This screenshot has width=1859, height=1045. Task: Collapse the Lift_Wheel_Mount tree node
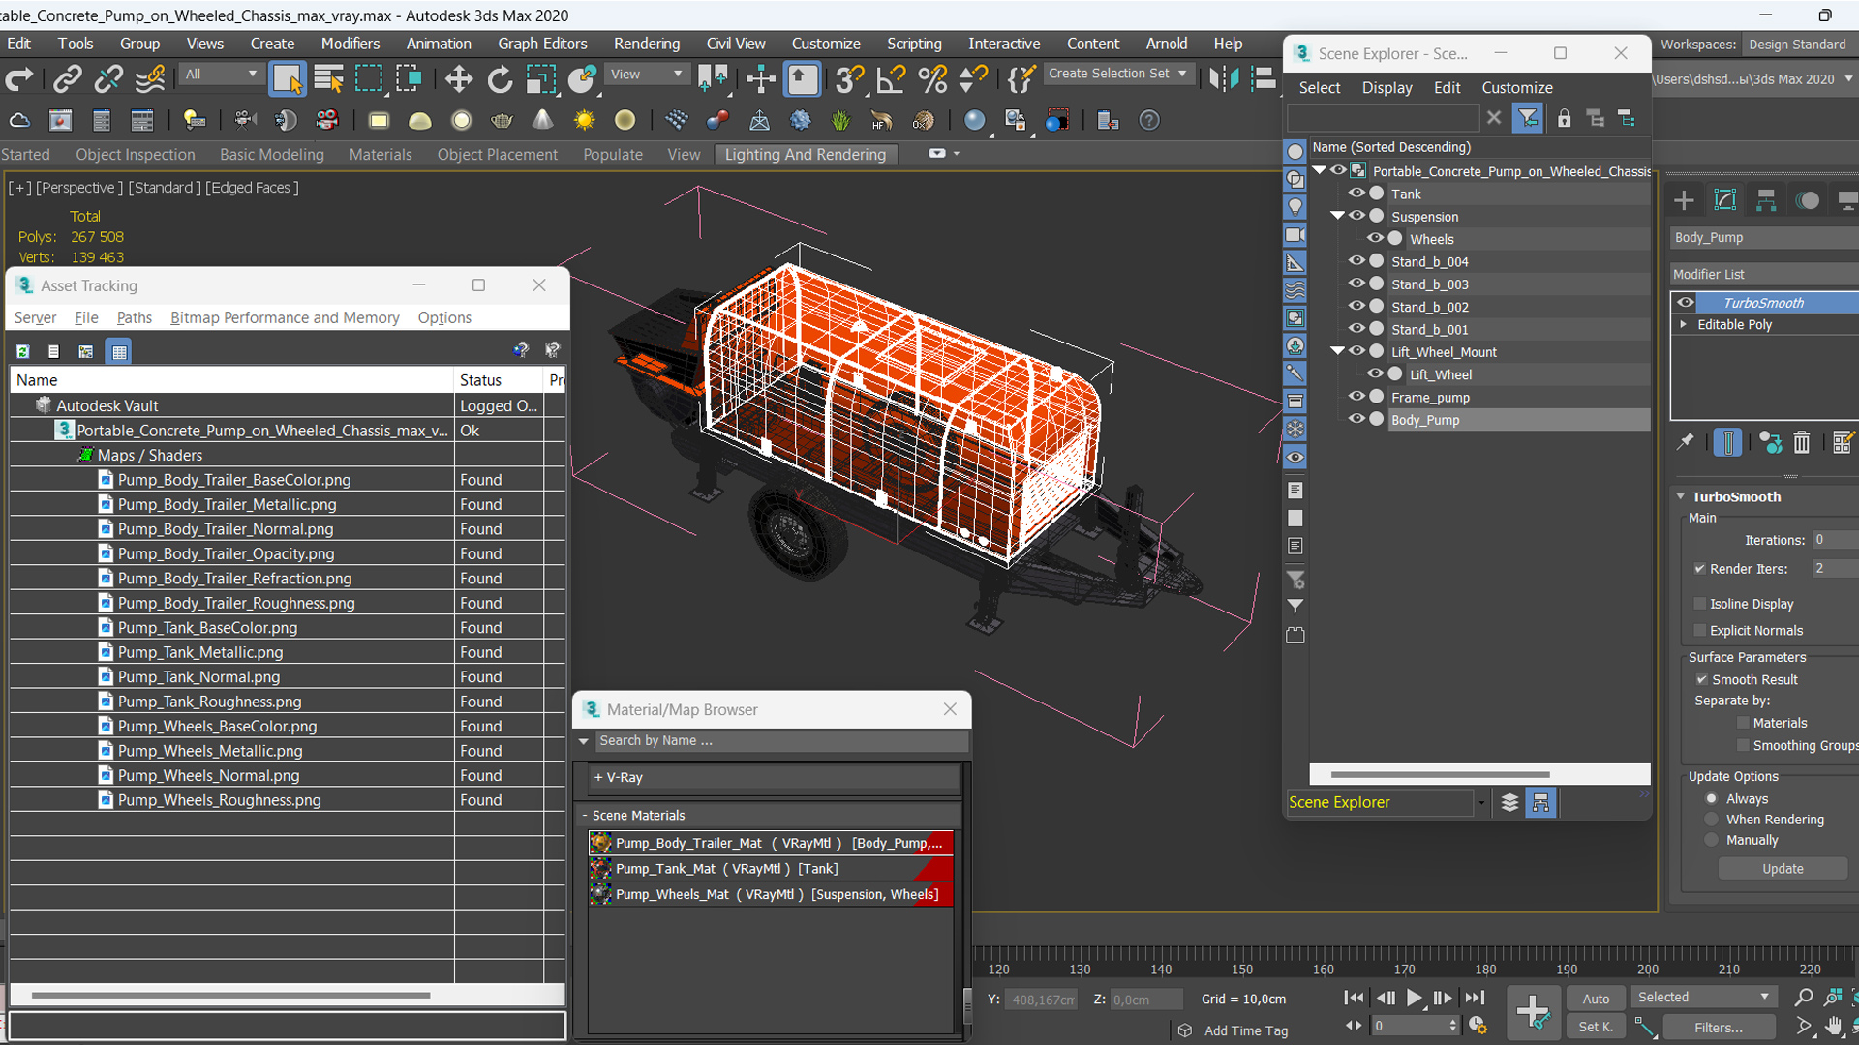click(1337, 351)
